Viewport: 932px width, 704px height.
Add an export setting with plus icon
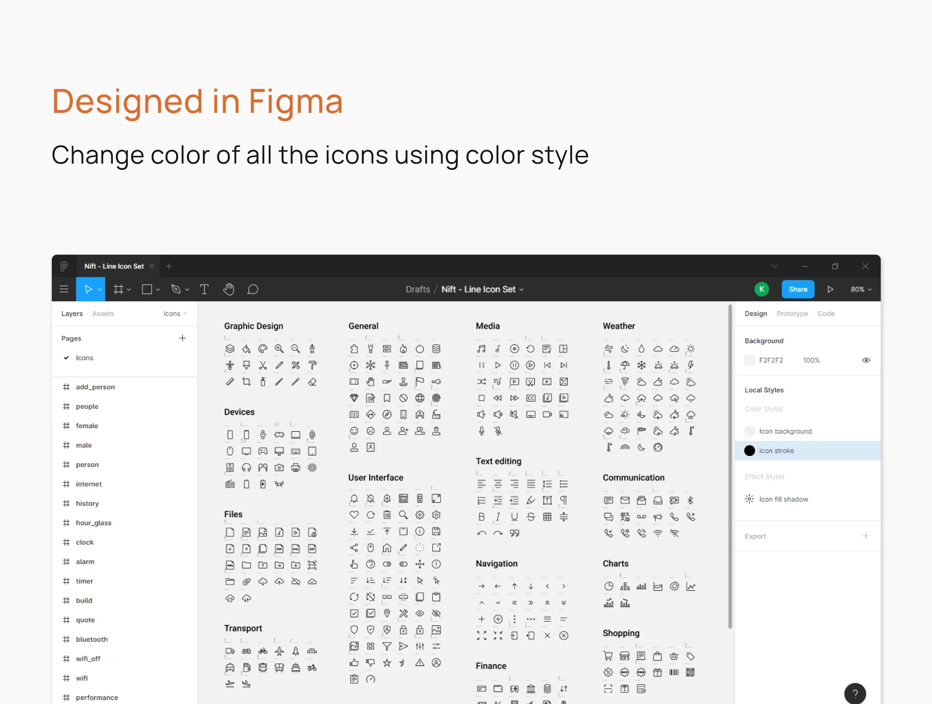pos(866,536)
